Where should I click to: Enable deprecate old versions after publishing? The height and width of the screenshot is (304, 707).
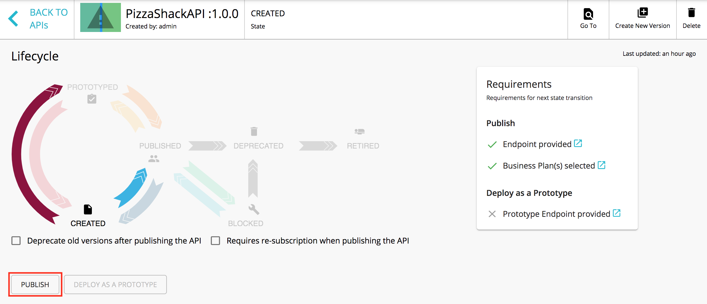16,241
